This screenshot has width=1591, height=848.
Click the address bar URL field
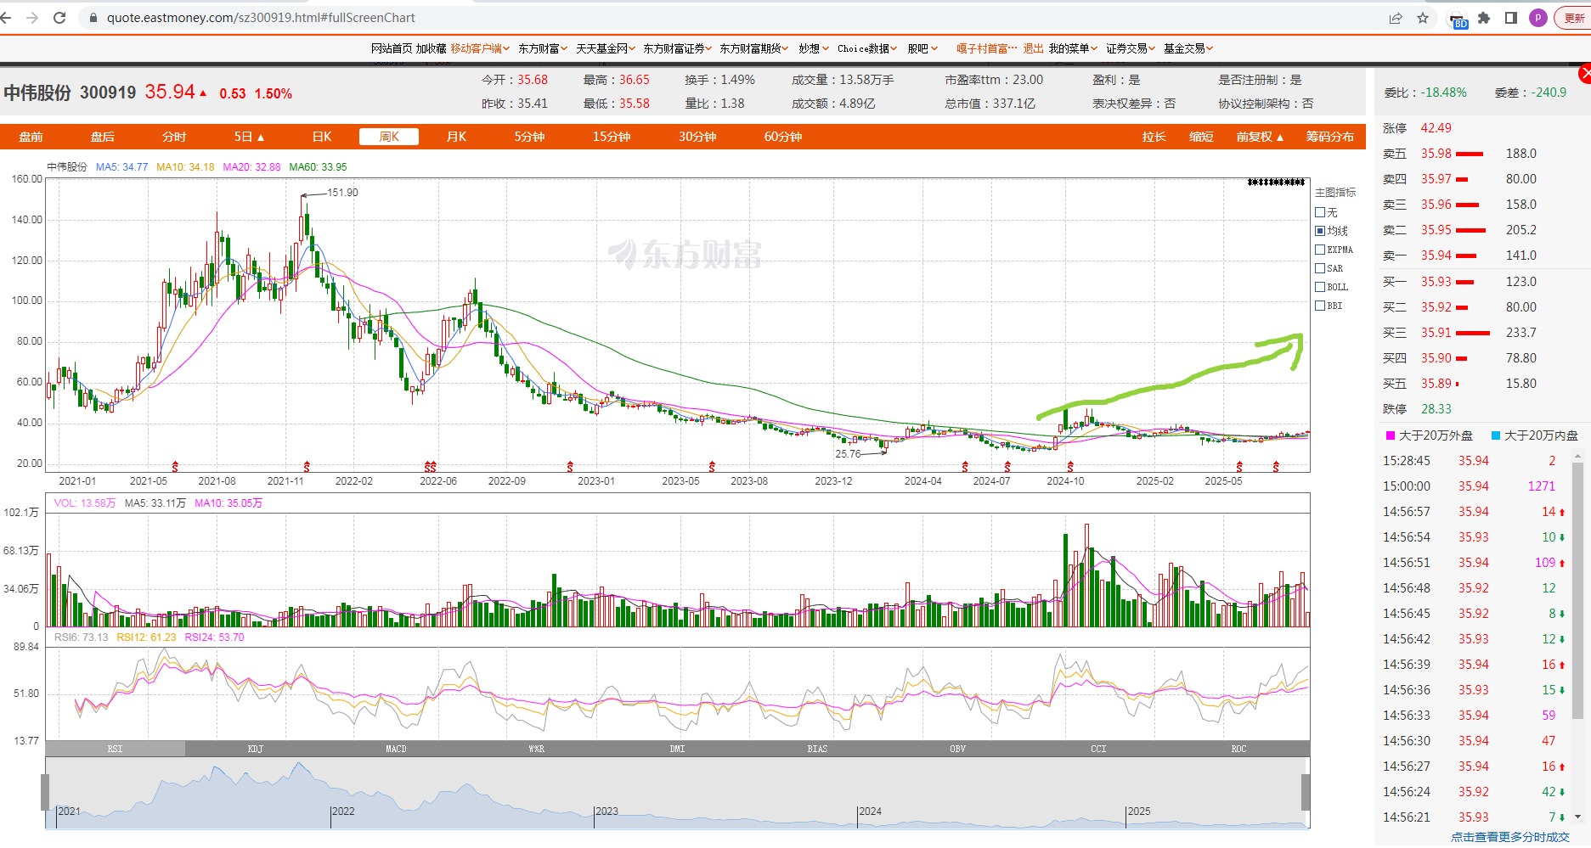pos(731,18)
